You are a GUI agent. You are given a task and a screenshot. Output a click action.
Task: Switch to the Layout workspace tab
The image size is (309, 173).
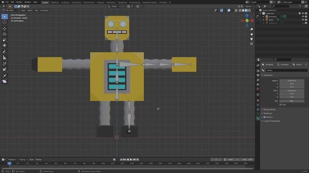(45, 2)
